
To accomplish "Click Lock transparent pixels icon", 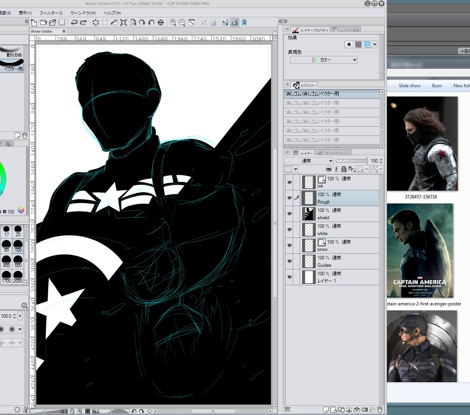I will click(351, 169).
